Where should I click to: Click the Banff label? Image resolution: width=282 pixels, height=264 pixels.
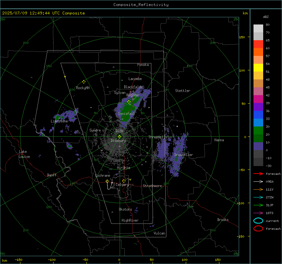[52, 175]
